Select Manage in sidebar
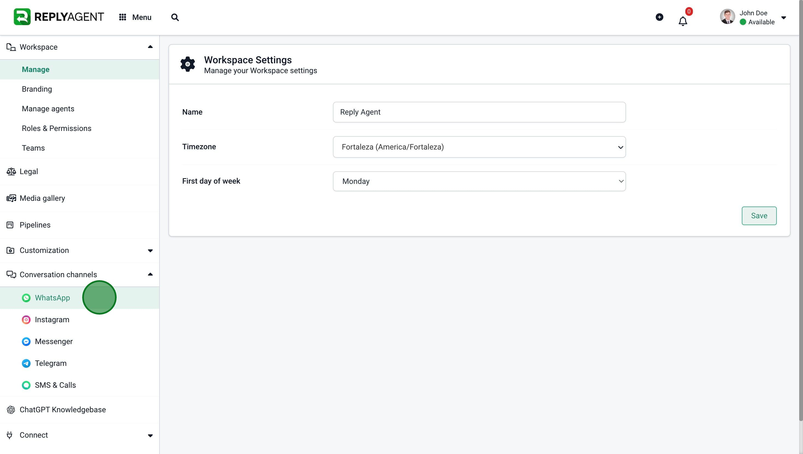The image size is (803, 454). click(79, 69)
